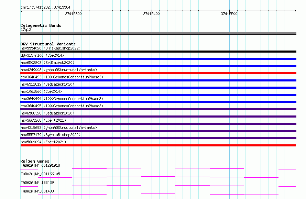
Task: Click the magenta line for NM_001166105
Action: [158, 177]
